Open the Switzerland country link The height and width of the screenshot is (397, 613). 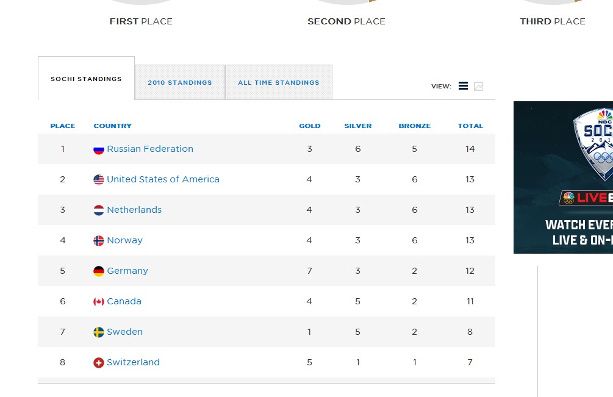point(134,362)
